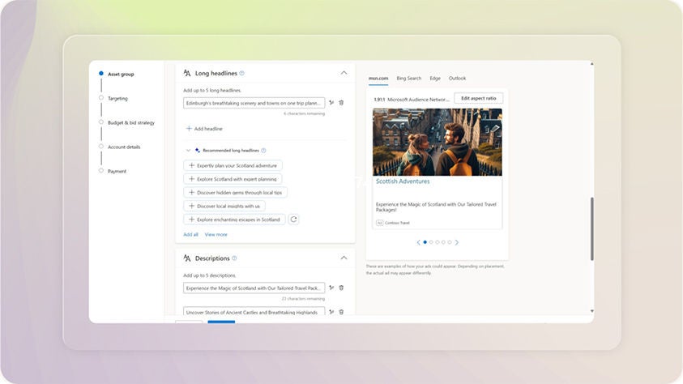
Task: Add 'Explore enchanting escapes in Scotland' headline
Action: (234, 220)
